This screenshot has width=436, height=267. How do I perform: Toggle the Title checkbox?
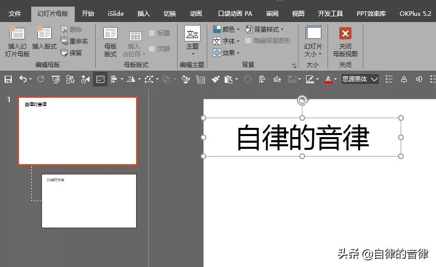(152, 33)
